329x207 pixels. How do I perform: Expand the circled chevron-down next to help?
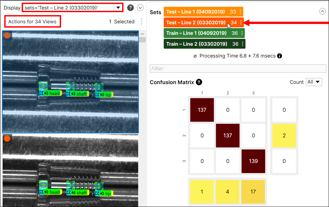(x=140, y=8)
